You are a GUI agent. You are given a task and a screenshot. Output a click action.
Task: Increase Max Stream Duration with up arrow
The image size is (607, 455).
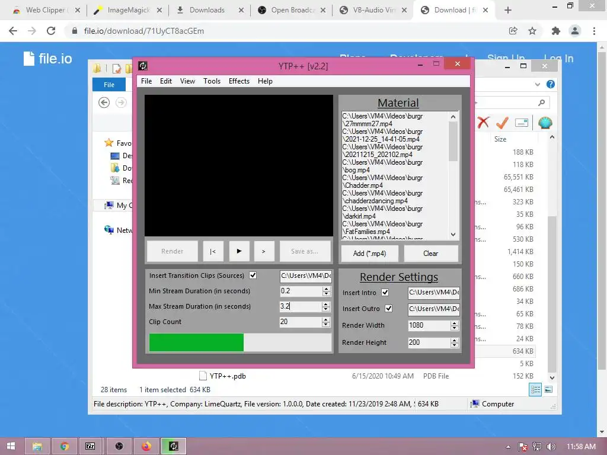(326, 304)
